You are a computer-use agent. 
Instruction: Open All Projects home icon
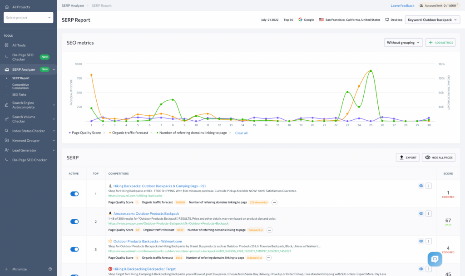[x=7, y=7]
